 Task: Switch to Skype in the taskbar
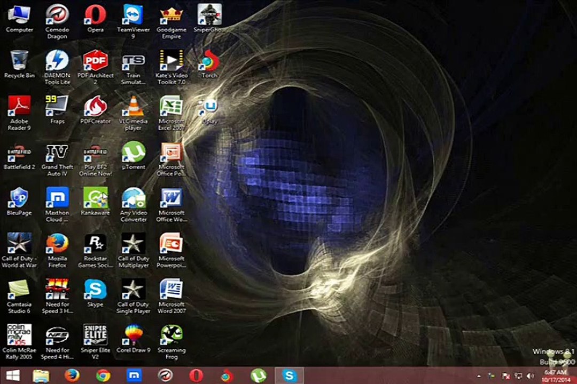pyautogui.click(x=289, y=375)
